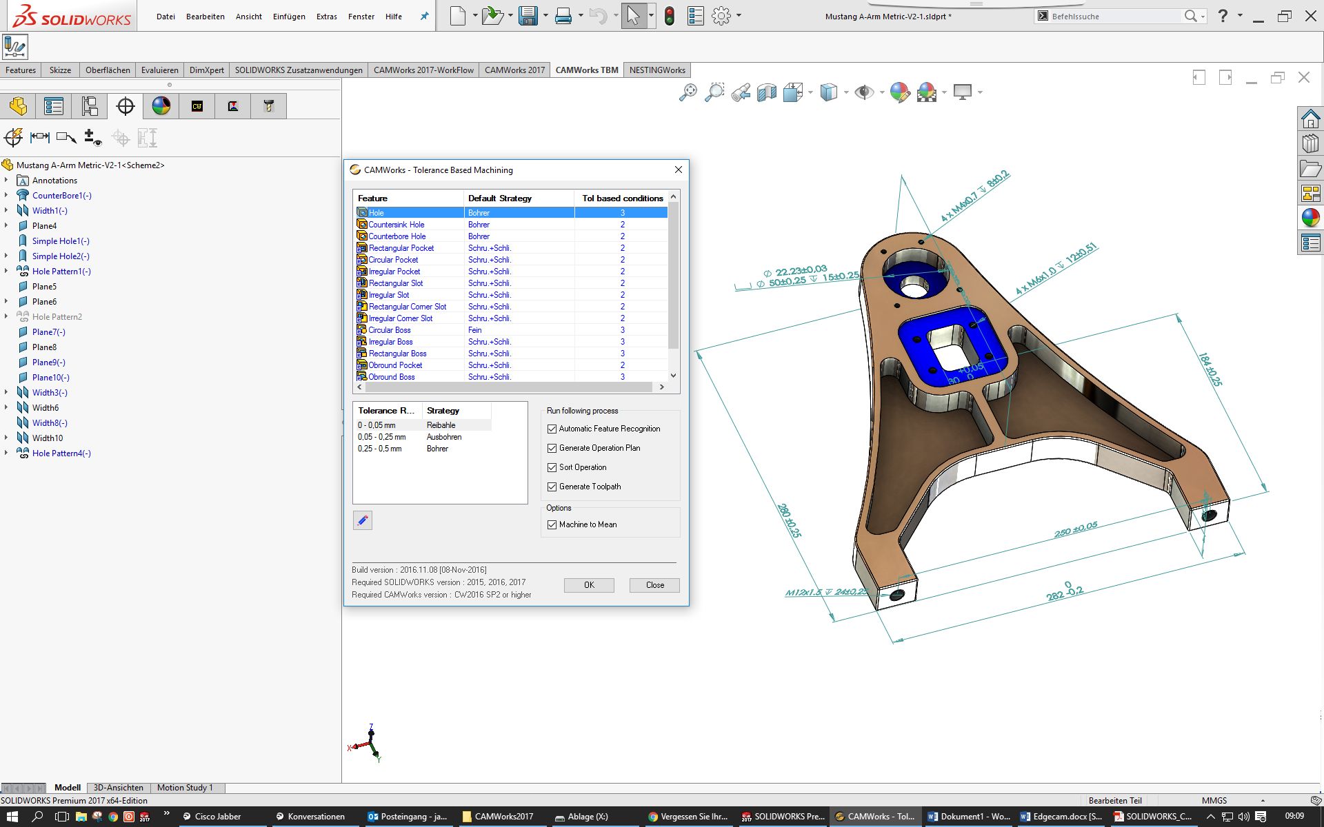Open the View Orientation dropdown arrow

(810, 92)
